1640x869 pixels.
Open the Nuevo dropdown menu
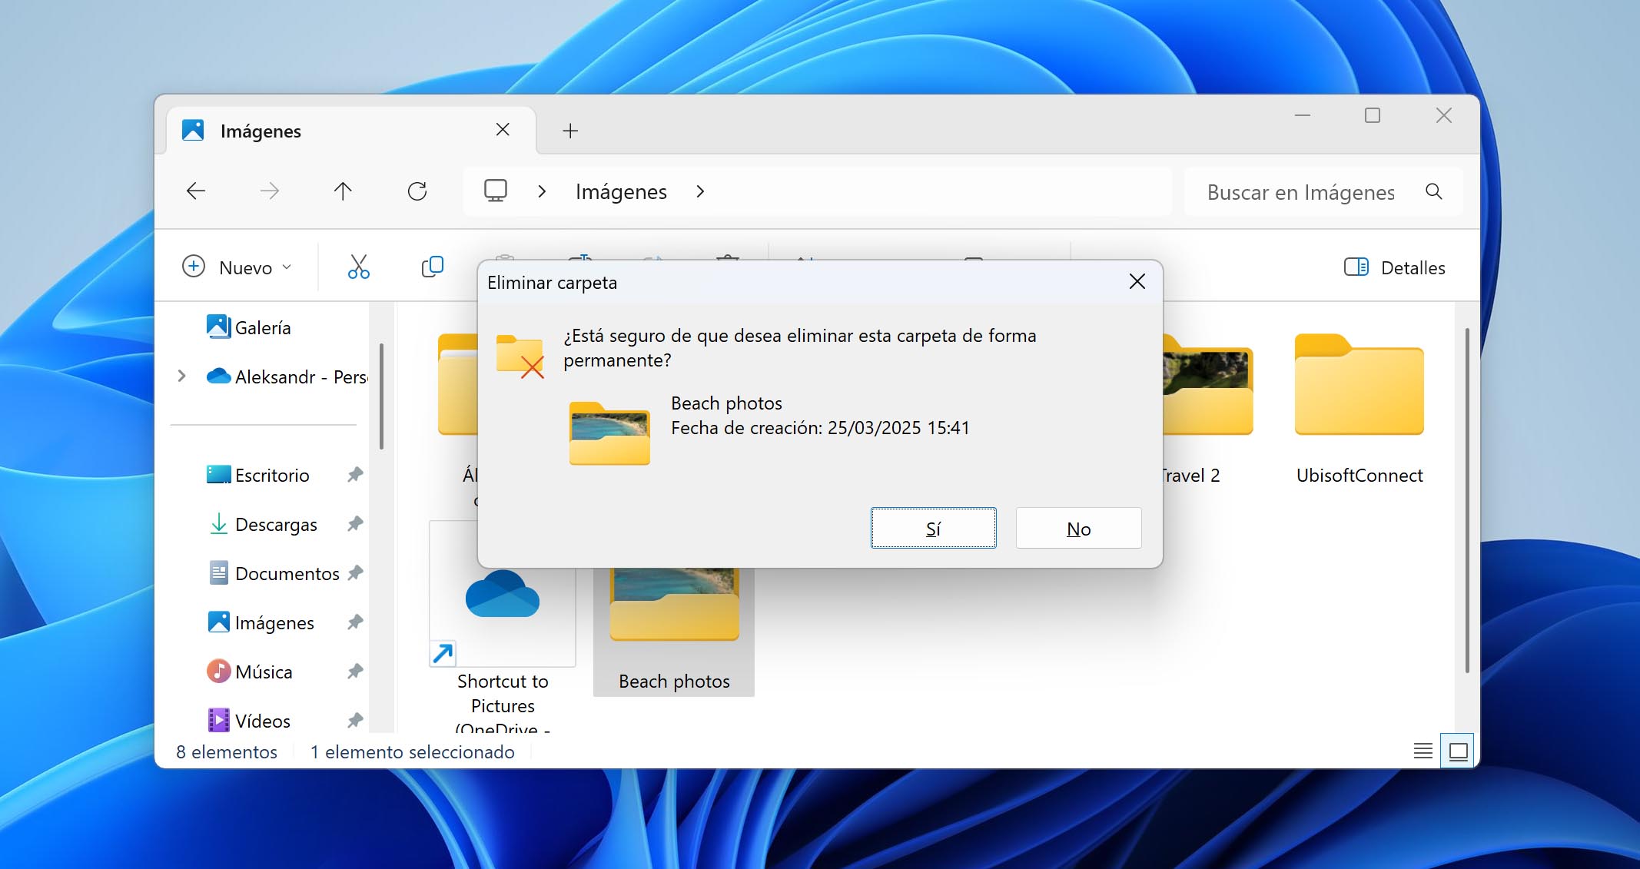(x=237, y=267)
